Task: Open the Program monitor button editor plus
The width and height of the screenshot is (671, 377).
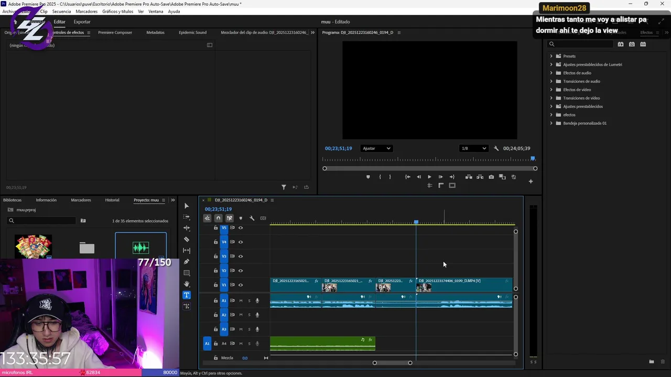Action: click(531, 182)
